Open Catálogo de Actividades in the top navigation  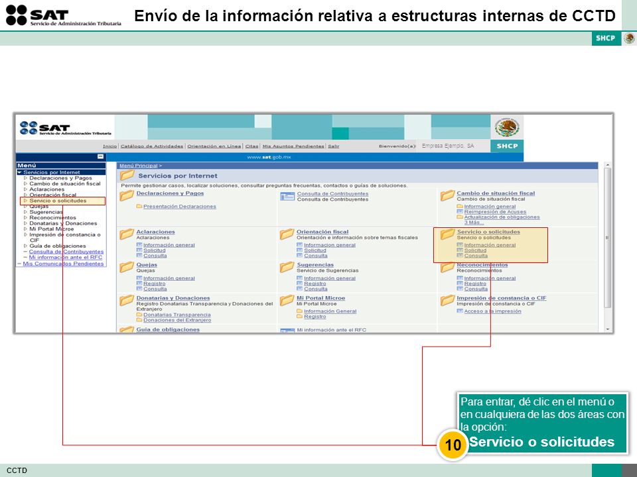(x=152, y=146)
